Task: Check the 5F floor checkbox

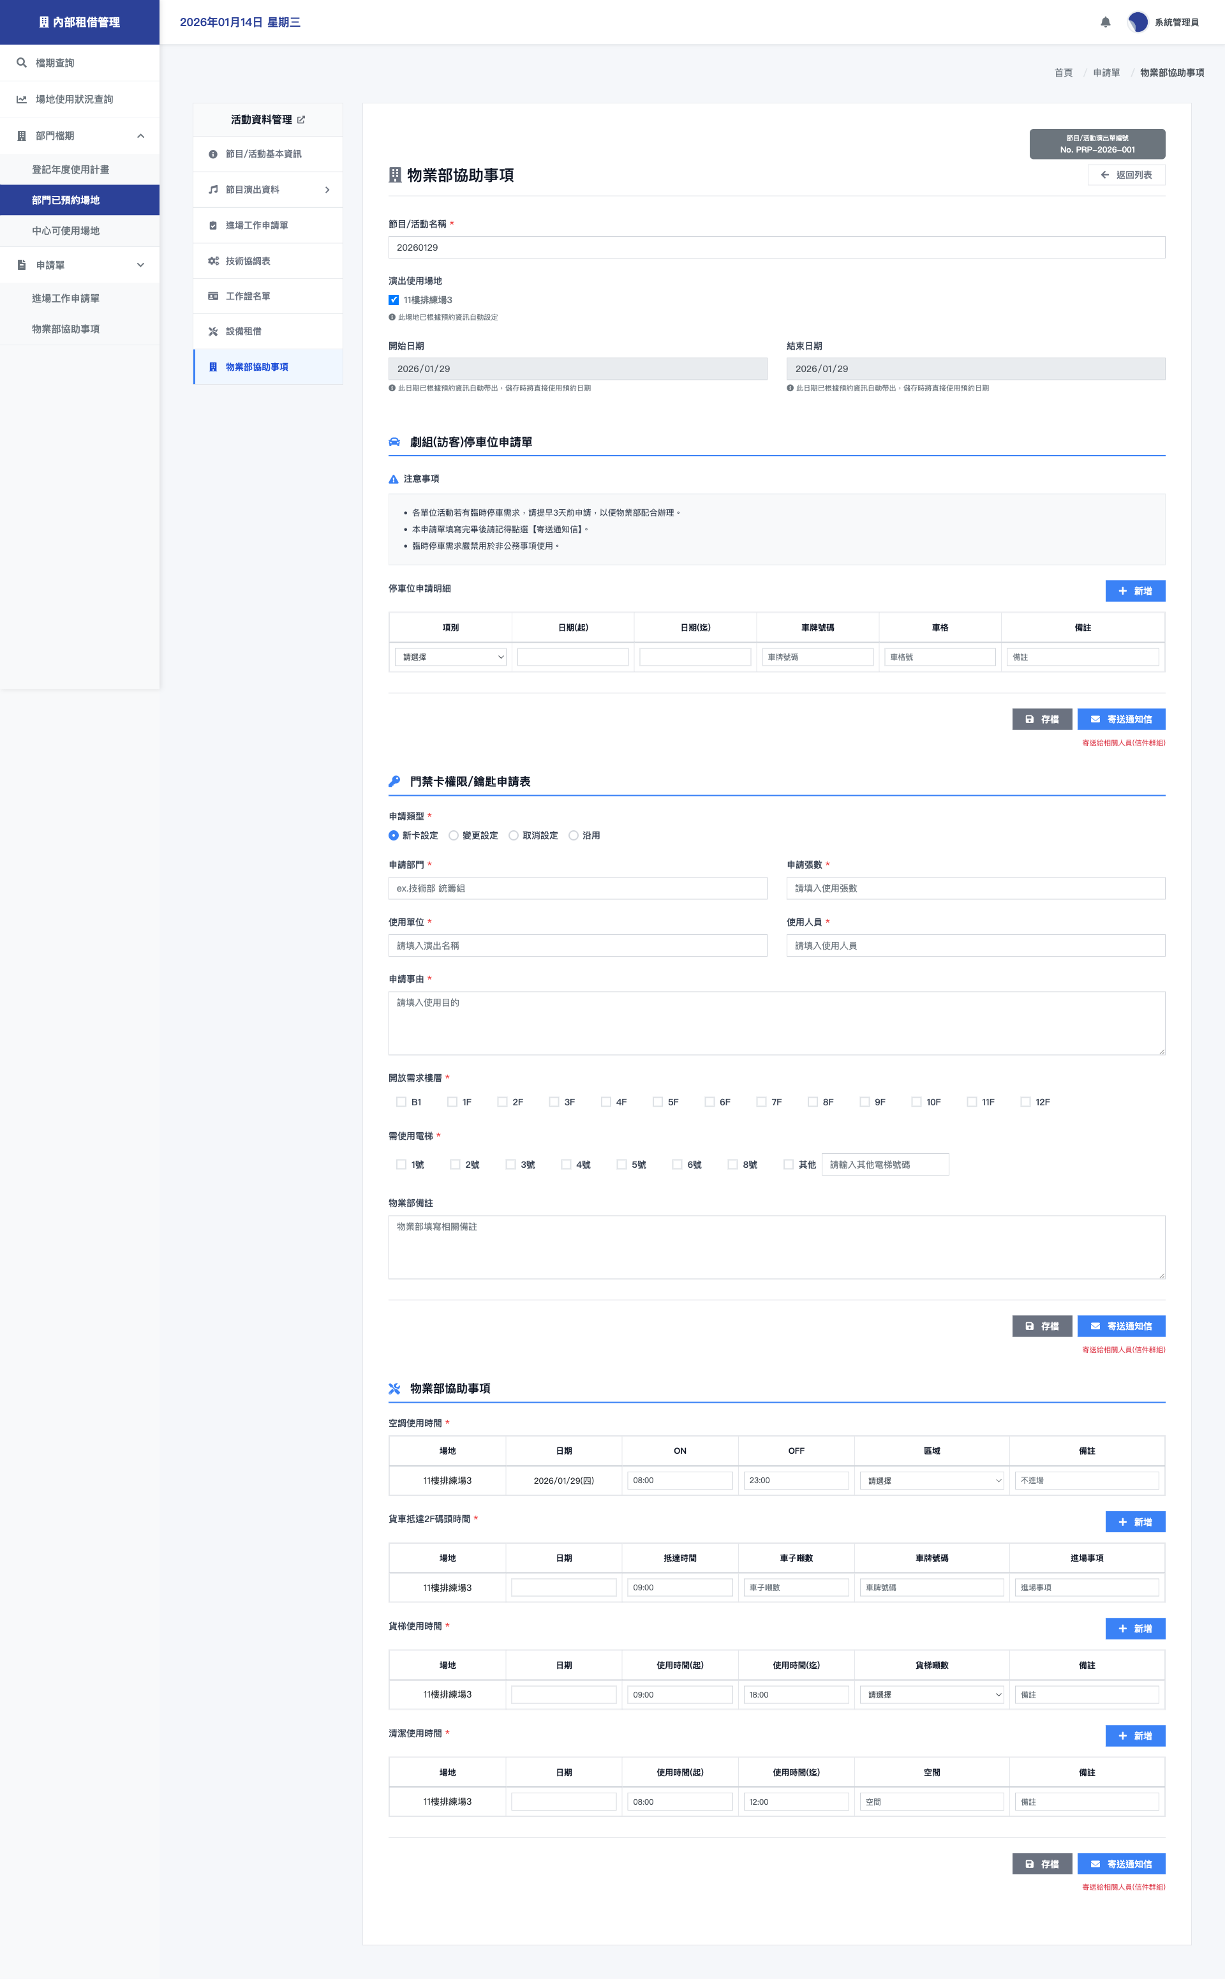Action: (658, 1102)
